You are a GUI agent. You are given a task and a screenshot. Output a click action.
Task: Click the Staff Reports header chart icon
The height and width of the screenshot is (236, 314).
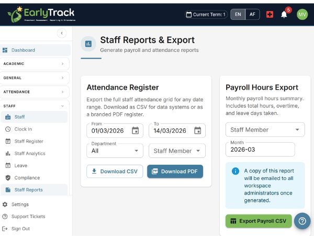(88, 44)
